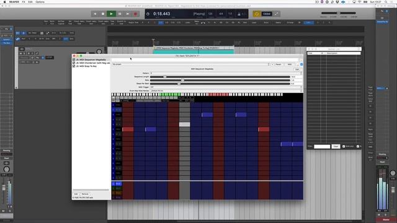Open the MIDI Trigger dropdown
Screen dimensions: 397x223
click(226, 87)
